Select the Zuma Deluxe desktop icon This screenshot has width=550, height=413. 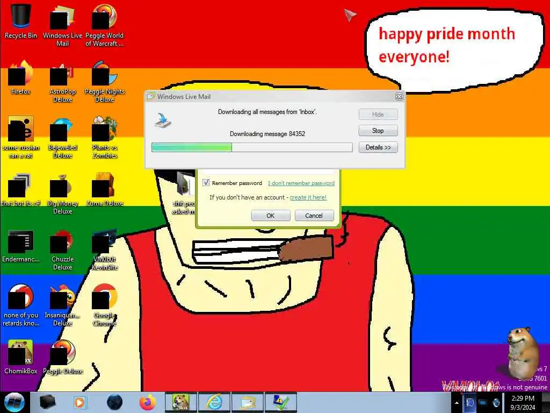pyautogui.click(x=104, y=190)
